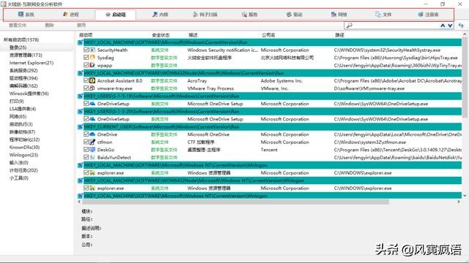Select 驱动程序(394) category
This screenshot has height=263, width=469.
23,78
